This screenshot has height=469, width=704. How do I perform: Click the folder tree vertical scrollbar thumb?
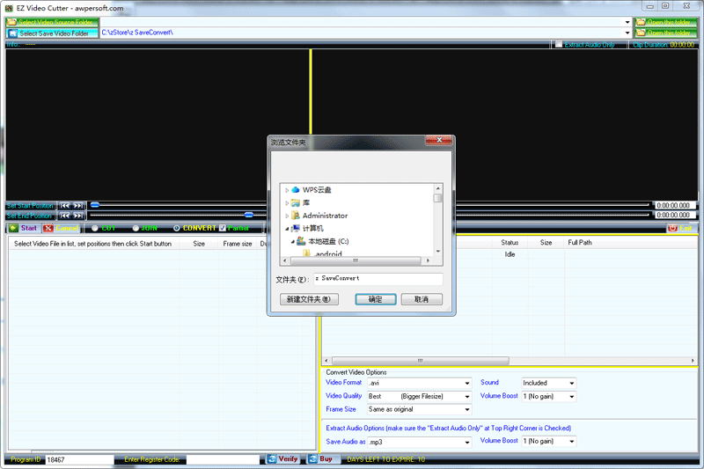point(438,198)
